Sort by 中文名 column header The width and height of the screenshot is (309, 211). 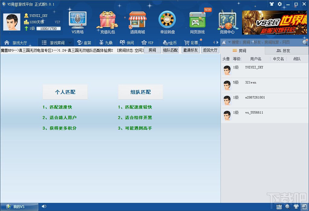click(278, 59)
